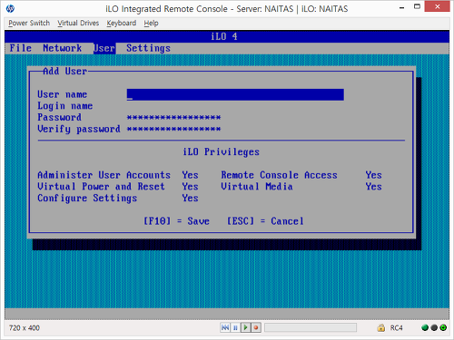Click the User name label
The height and width of the screenshot is (340, 454).
[63, 94]
